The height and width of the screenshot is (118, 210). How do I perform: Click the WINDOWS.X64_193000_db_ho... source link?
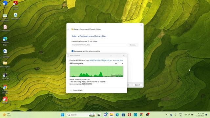pos(101,60)
